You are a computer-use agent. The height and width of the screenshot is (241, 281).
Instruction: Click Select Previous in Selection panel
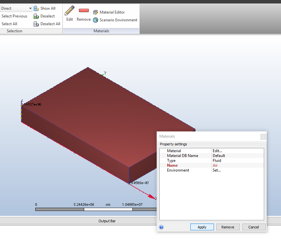(x=15, y=16)
